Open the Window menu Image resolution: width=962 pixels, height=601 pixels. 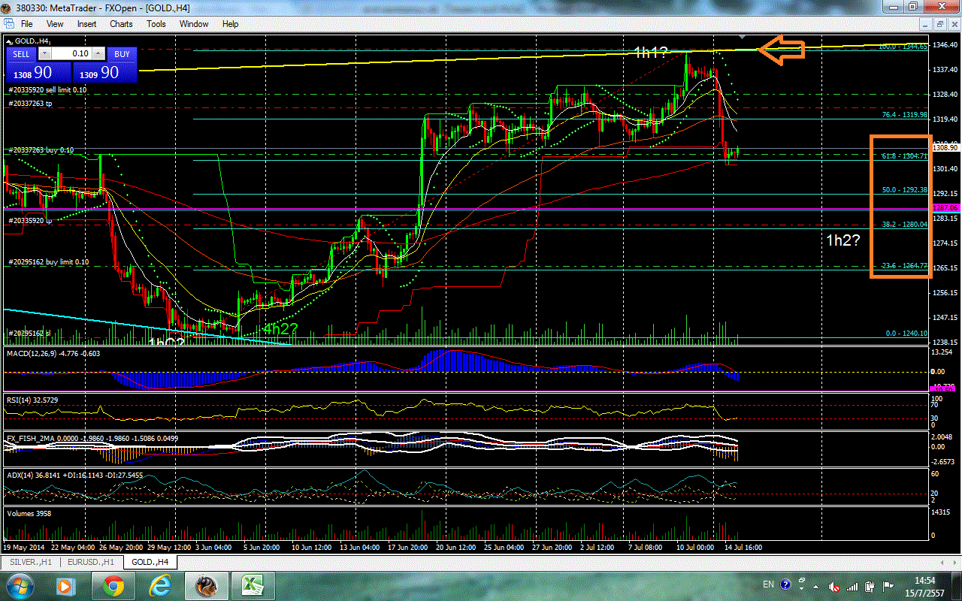pos(194,24)
